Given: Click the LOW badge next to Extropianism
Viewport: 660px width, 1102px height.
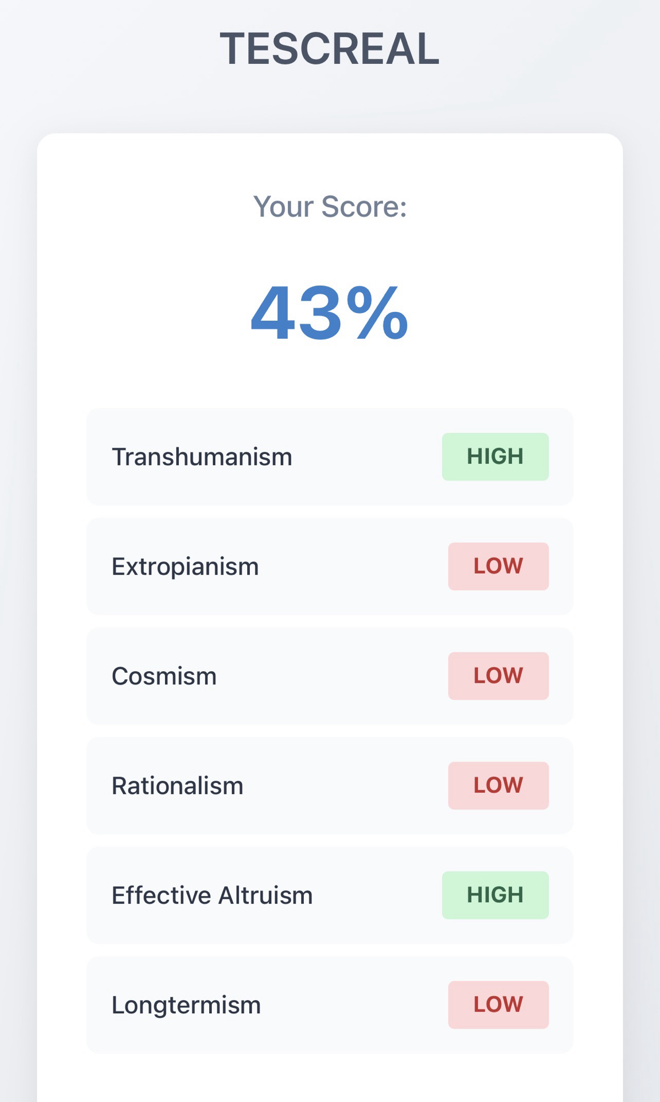Looking at the screenshot, I should (498, 566).
